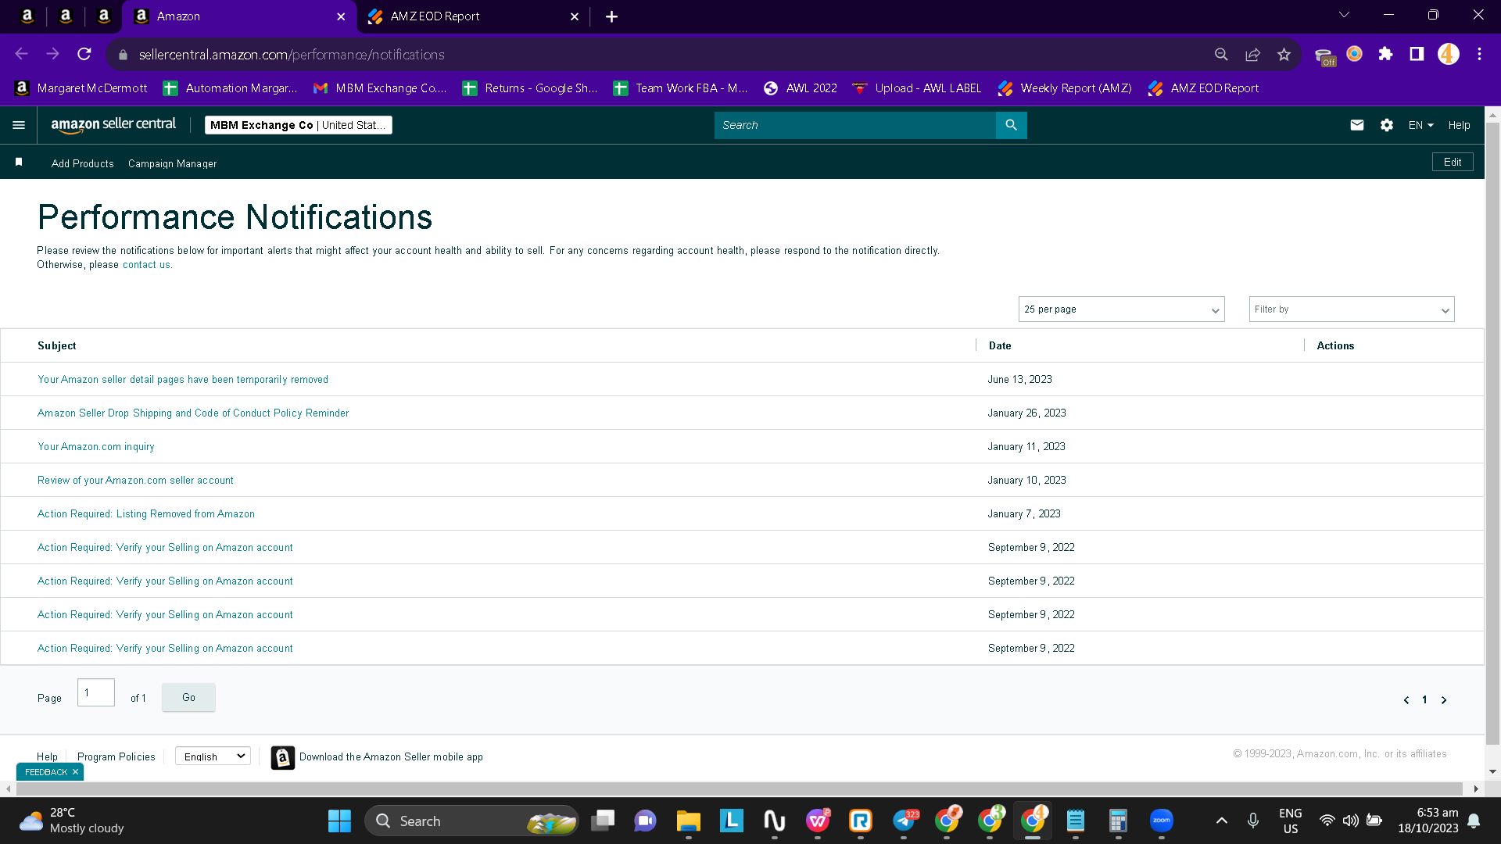
Task: Open the contact us link
Action: tap(146, 265)
